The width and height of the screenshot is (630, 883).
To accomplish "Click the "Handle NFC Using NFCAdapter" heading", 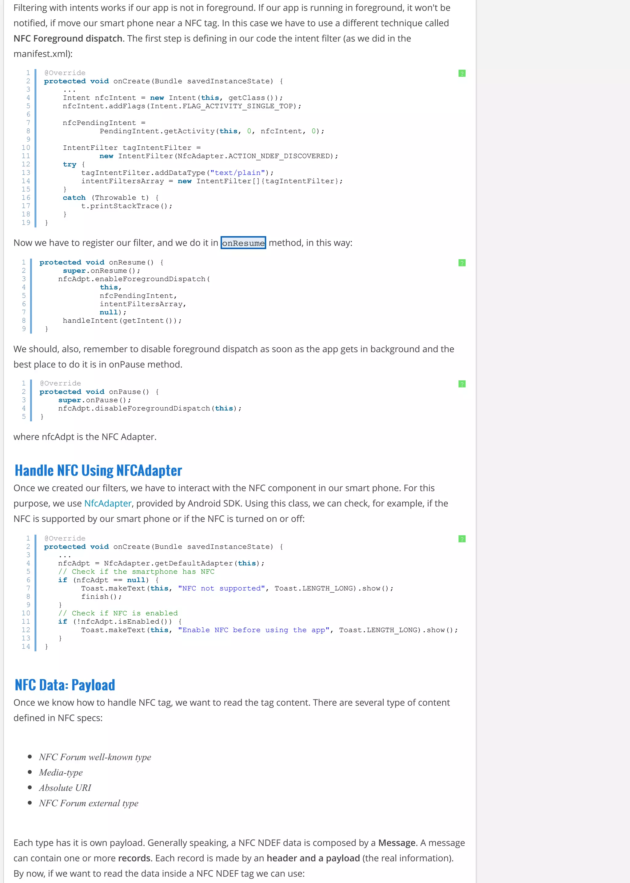I will click(x=98, y=471).
